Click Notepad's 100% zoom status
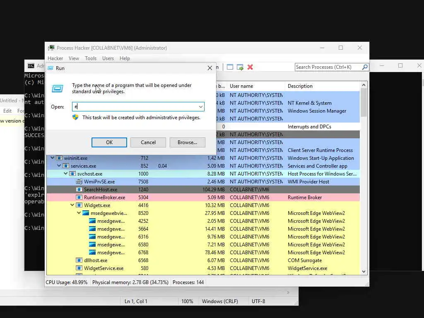 point(187,301)
